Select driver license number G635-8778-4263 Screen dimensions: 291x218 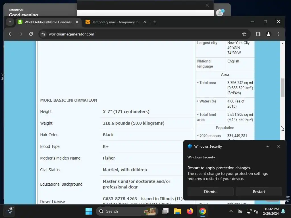(120, 199)
